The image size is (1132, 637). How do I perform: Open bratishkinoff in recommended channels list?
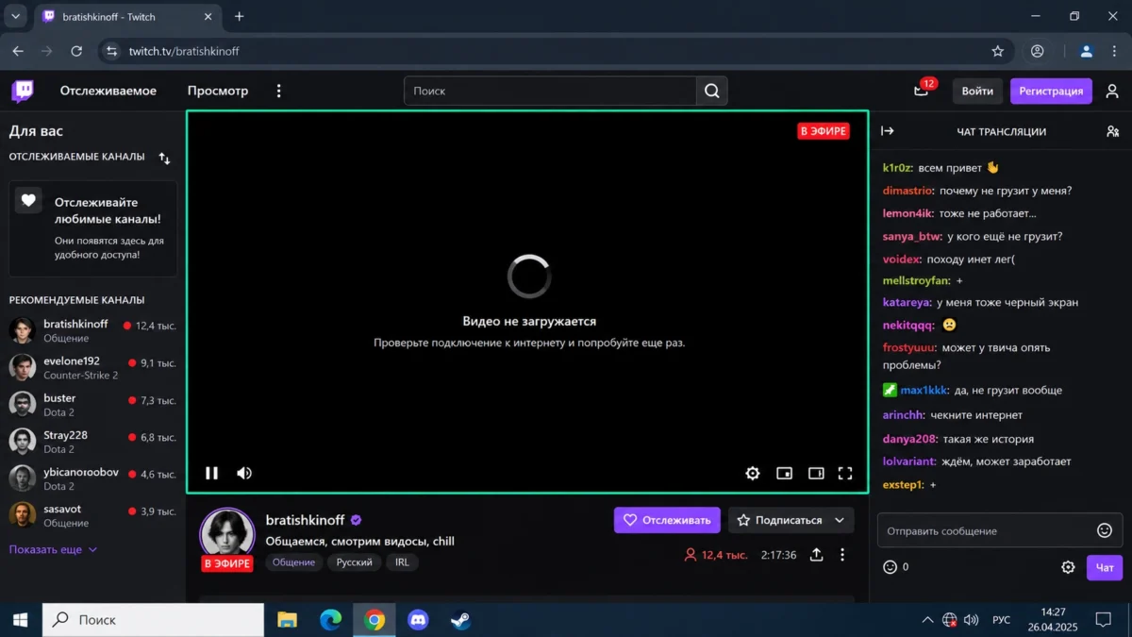pyautogui.click(x=92, y=330)
